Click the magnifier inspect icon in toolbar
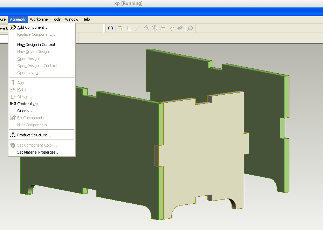 point(190,28)
